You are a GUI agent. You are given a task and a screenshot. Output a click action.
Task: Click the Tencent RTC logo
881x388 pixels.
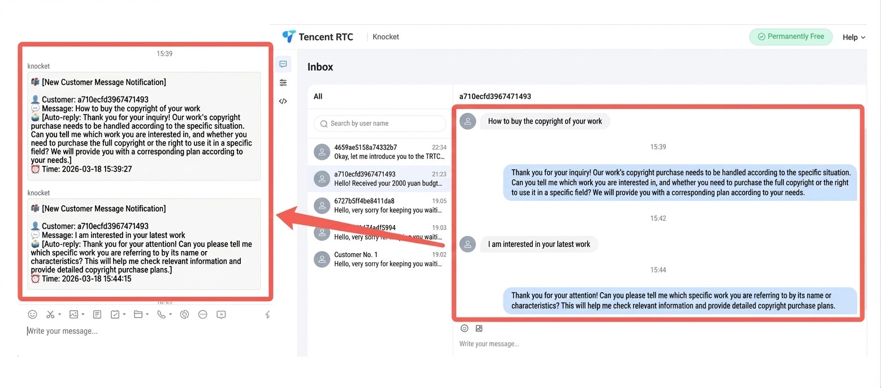coord(318,37)
